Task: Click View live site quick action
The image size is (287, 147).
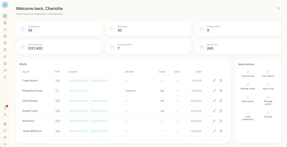Action: [x=248, y=74]
